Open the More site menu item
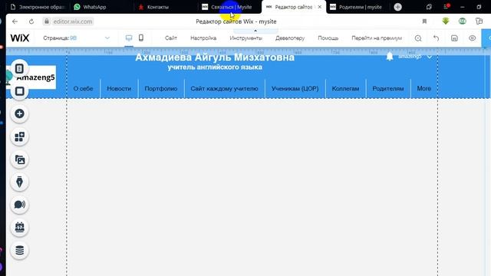Image resolution: width=491 pixels, height=276 pixels. click(x=424, y=89)
